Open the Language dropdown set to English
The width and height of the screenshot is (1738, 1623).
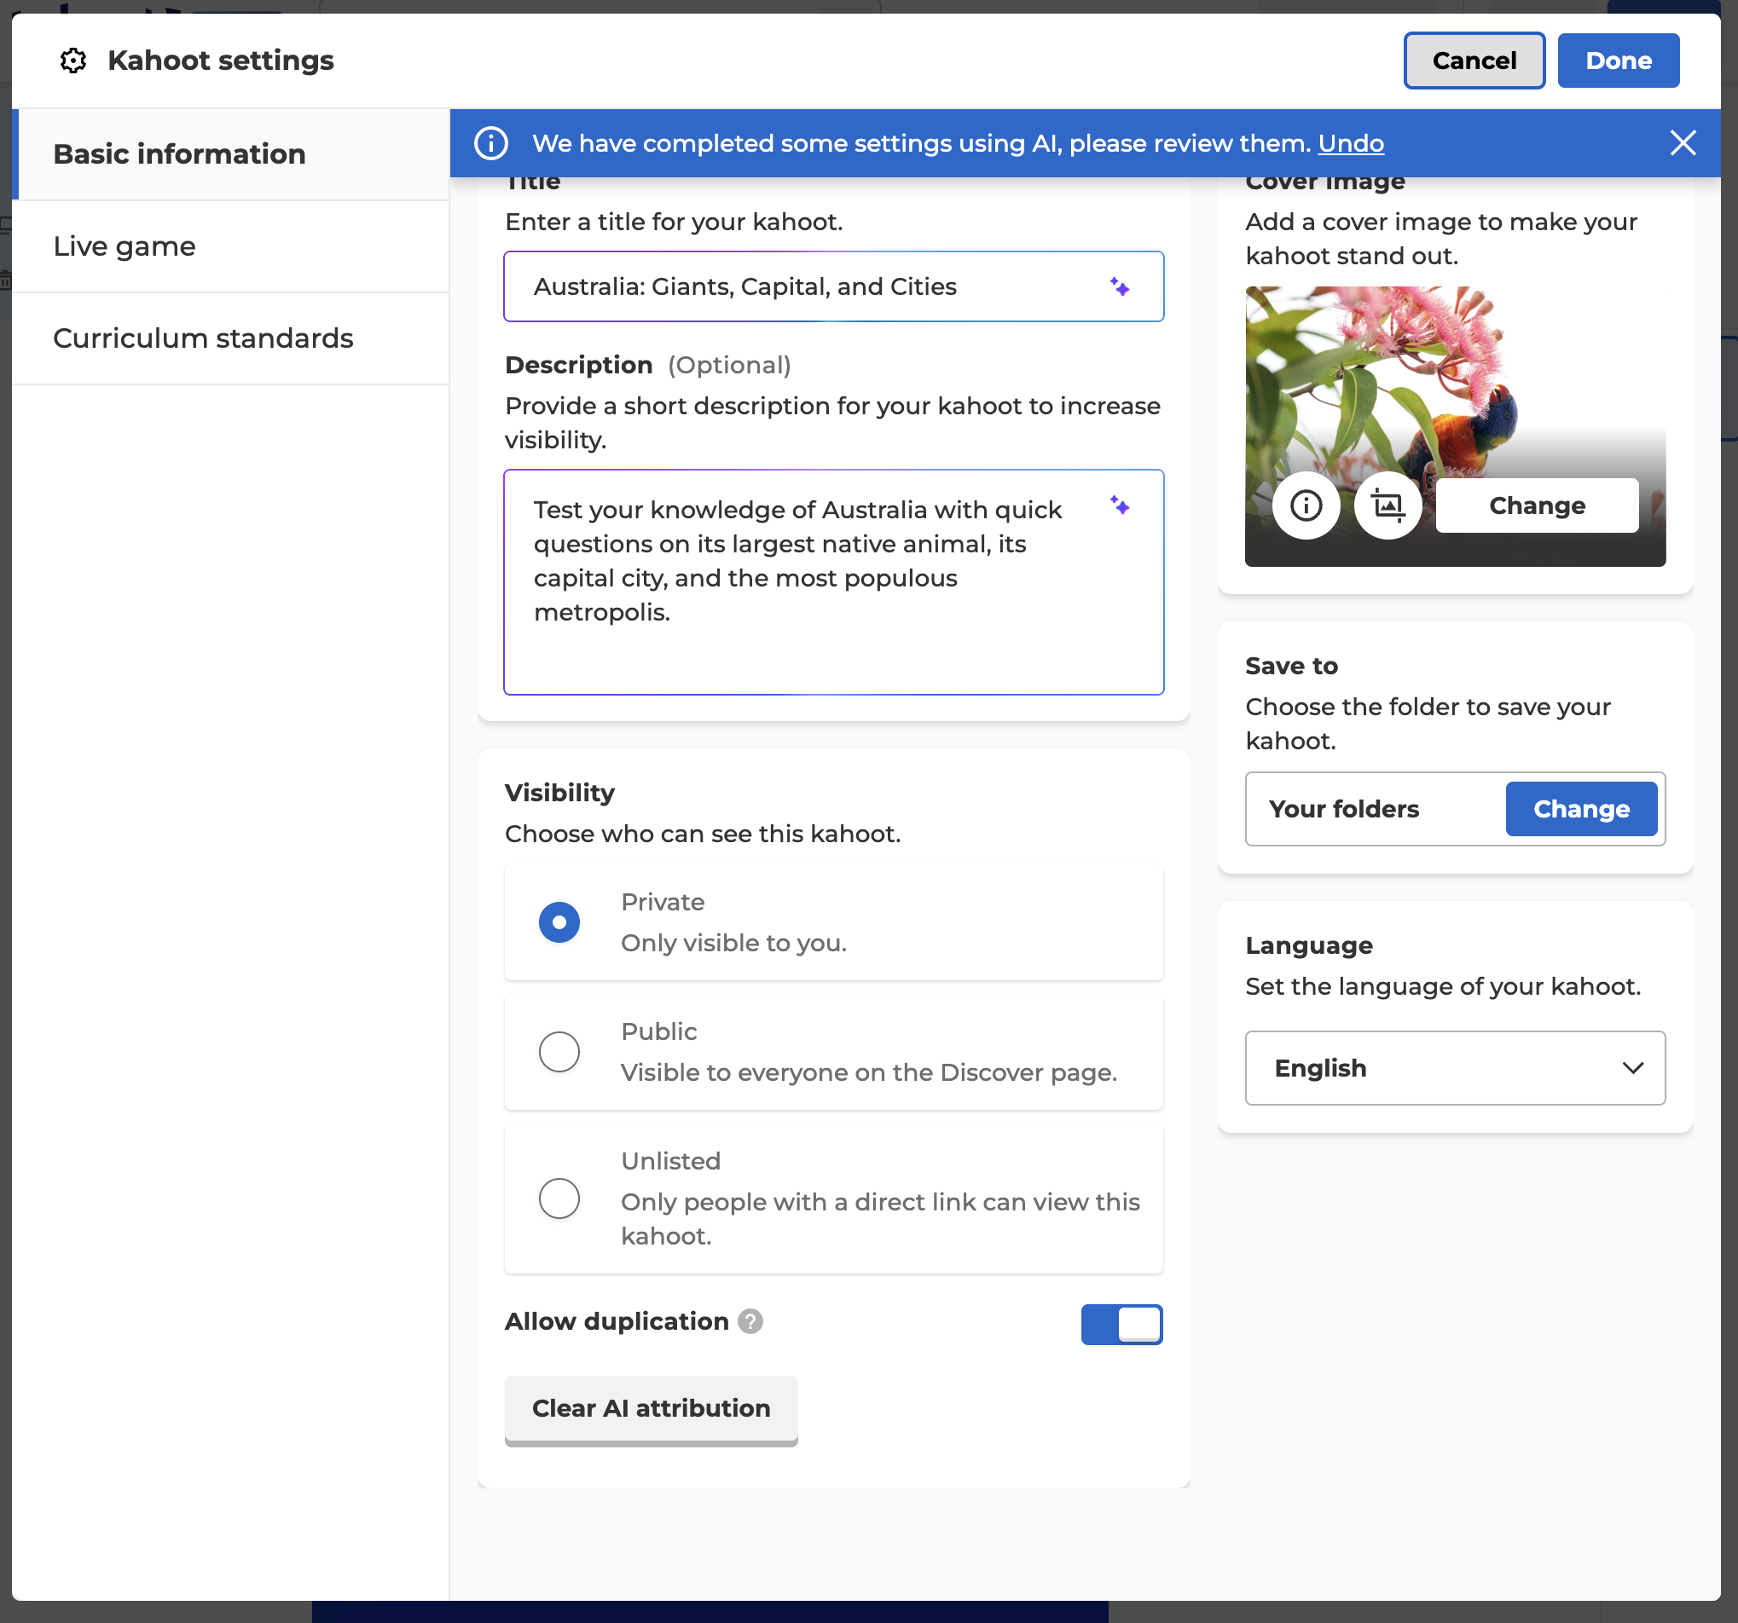tap(1455, 1068)
